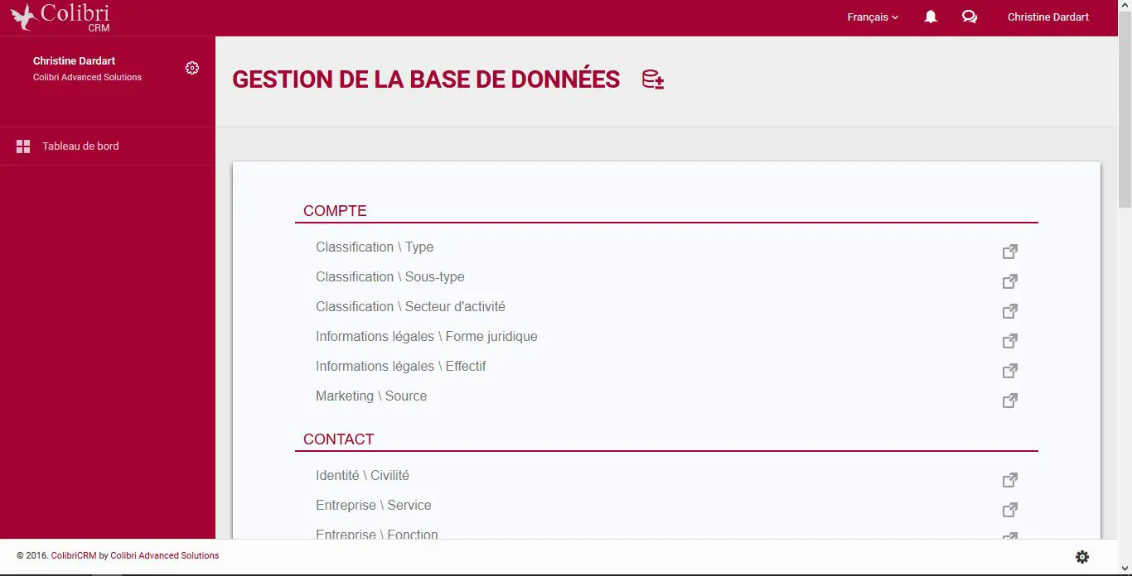Click the database add/remove icon next to title
The height and width of the screenshot is (576, 1132).
[653, 79]
